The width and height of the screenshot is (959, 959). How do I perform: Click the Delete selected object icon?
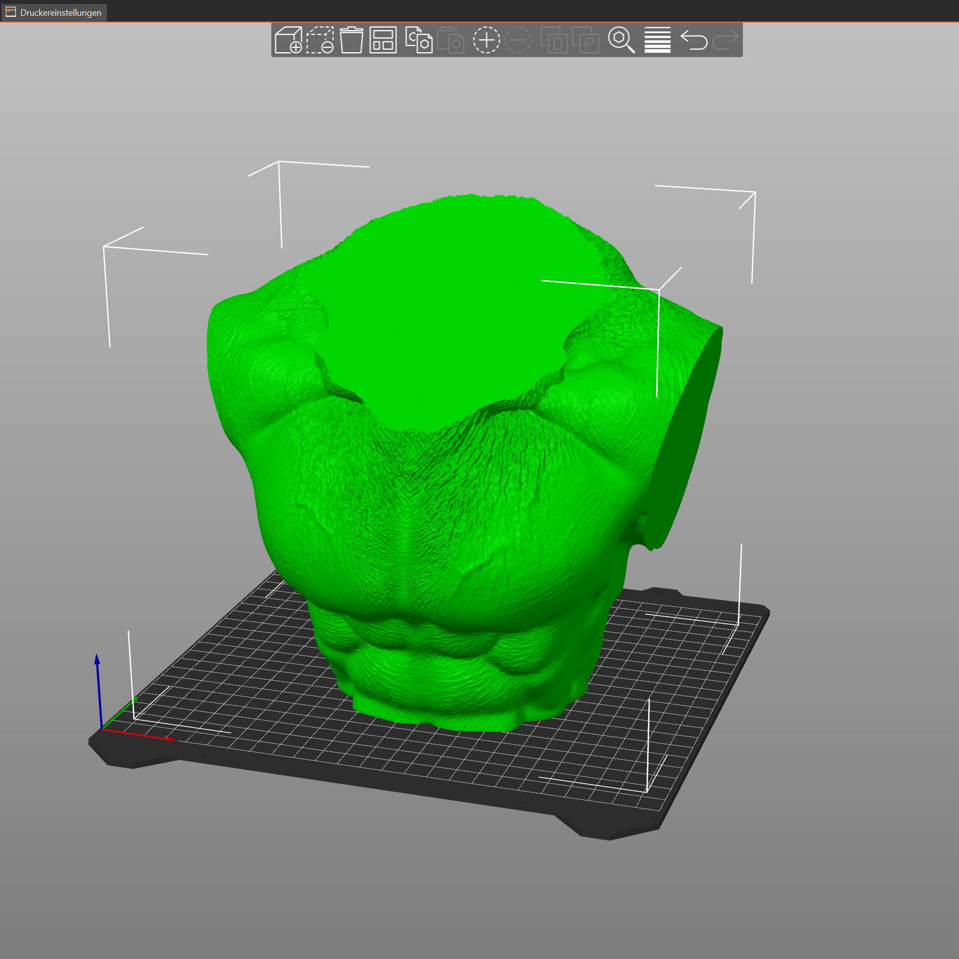[x=320, y=40]
